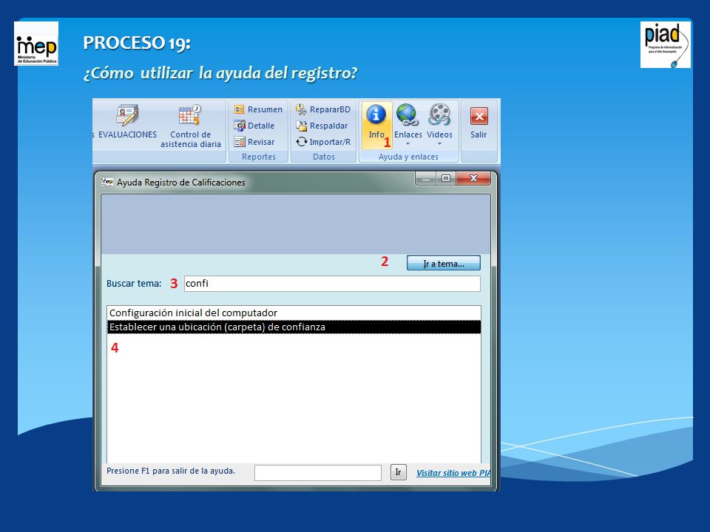The height and width of the screenshot is (532, 710).
Task: Maximize the Ayuda Registro de Calificaciones window
Action: 446,178
